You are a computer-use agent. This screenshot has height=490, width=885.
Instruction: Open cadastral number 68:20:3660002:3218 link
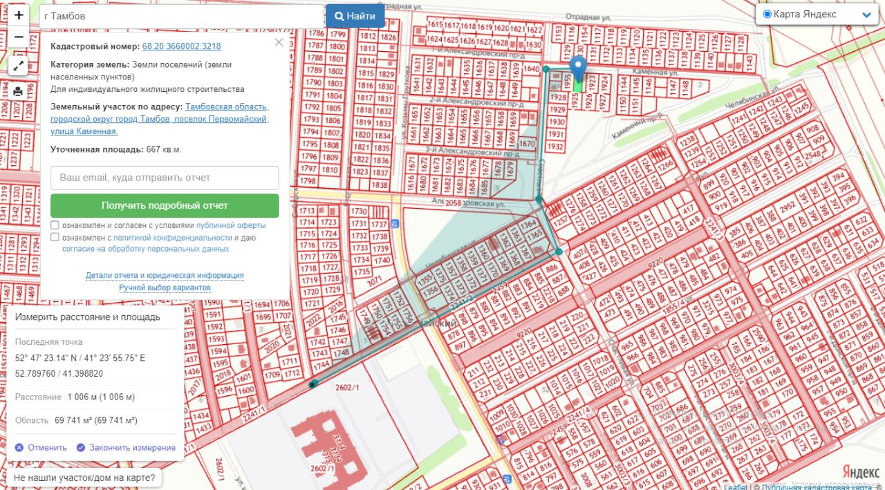click(x=182, y=46)
